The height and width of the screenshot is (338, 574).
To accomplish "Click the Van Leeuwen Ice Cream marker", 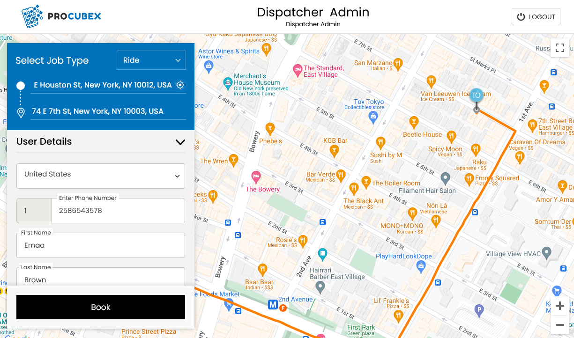I will coord(431,81).
